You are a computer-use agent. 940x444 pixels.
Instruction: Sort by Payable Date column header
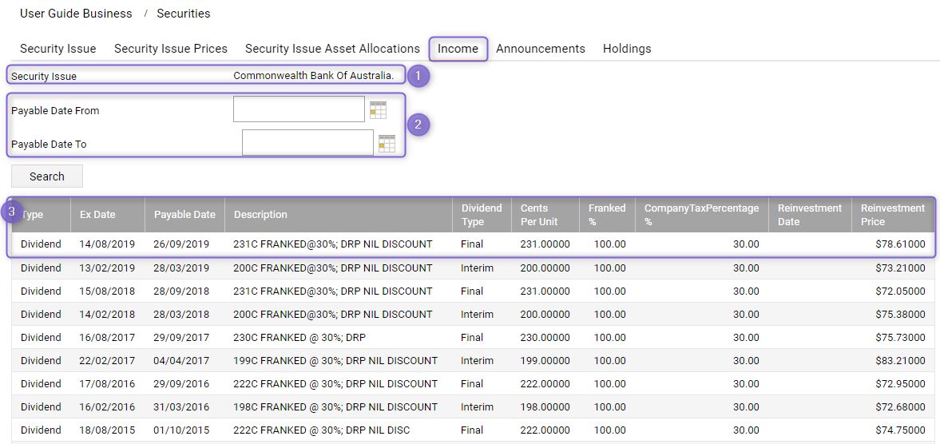click(x=184, y=215)
